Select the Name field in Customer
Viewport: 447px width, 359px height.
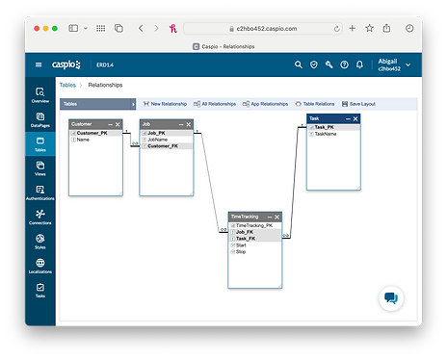coord(95,140)
